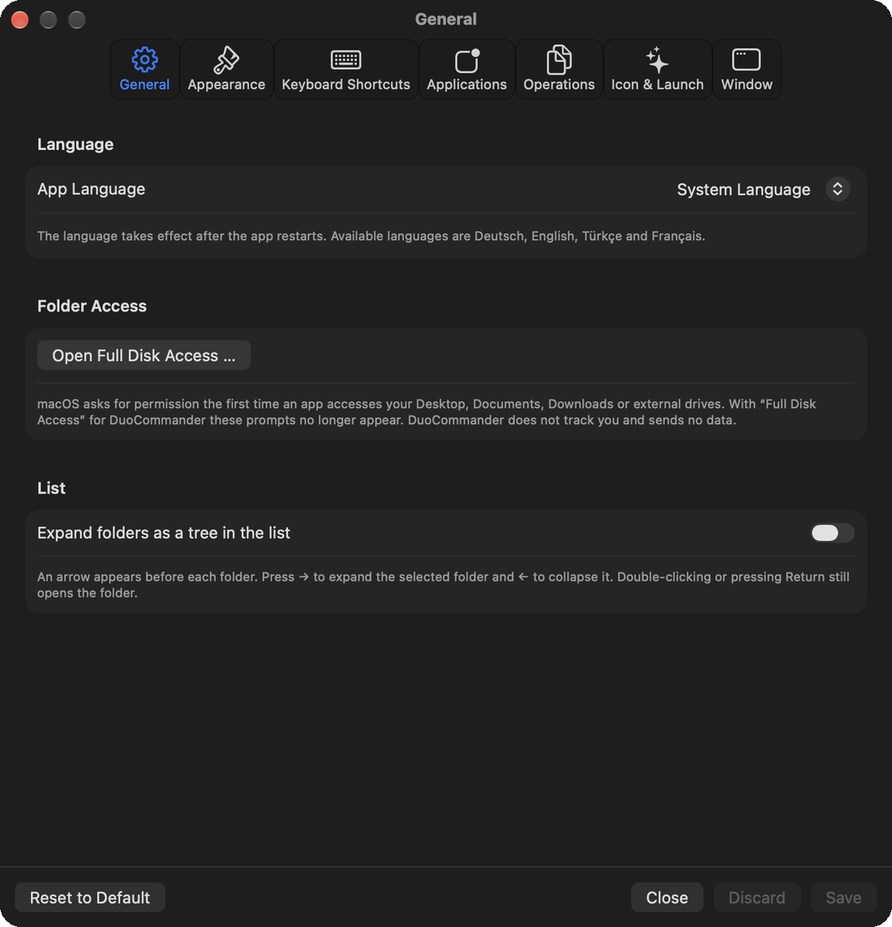892x927 pixels.
Task: Click the Save button
Action: click(843, 898)
